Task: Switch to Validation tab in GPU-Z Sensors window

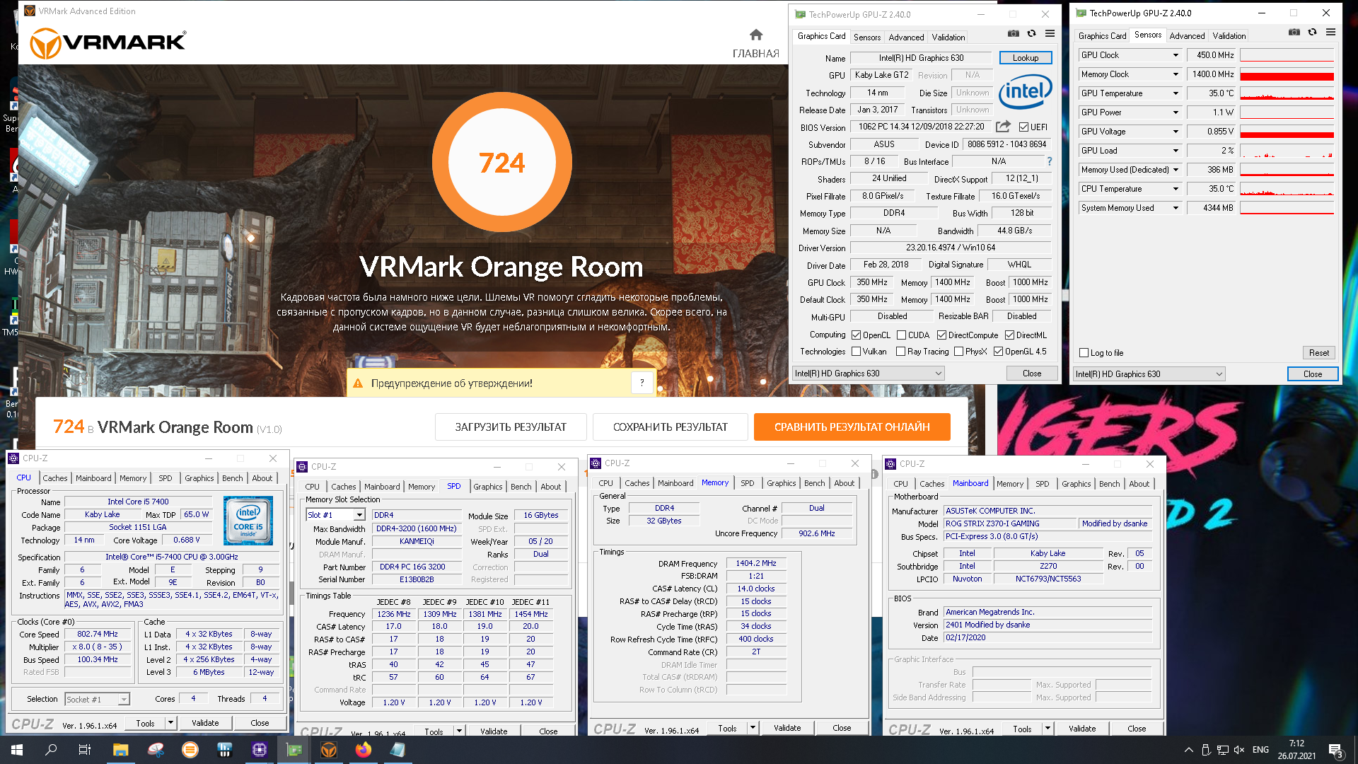Action: (1229, 36)
